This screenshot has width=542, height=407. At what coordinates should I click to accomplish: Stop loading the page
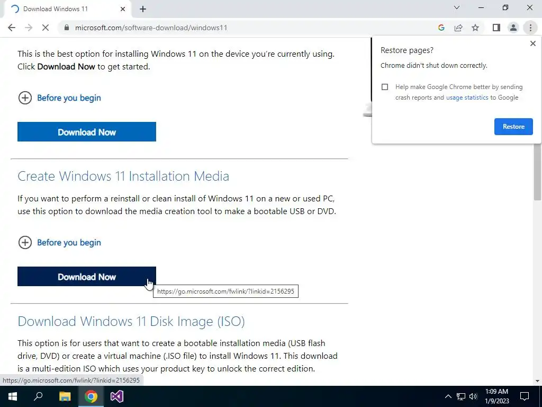pos(46,28)
